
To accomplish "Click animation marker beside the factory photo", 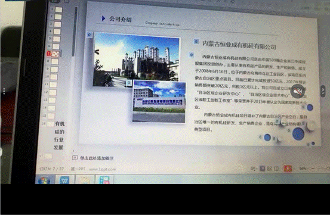I will [x=90, y=35].
